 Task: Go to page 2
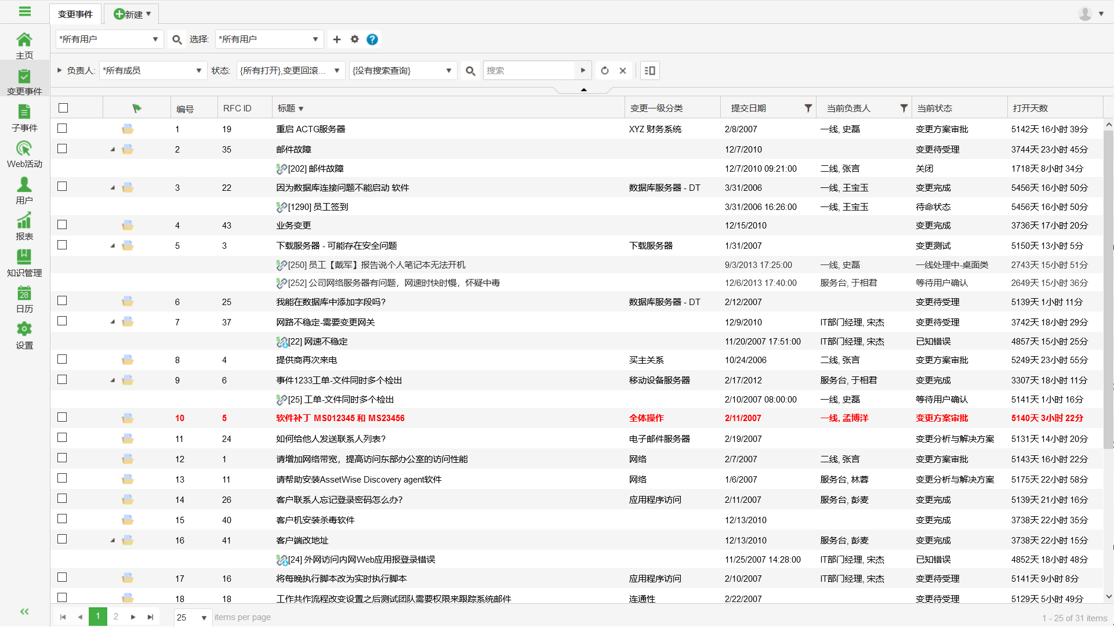point(116,617)
